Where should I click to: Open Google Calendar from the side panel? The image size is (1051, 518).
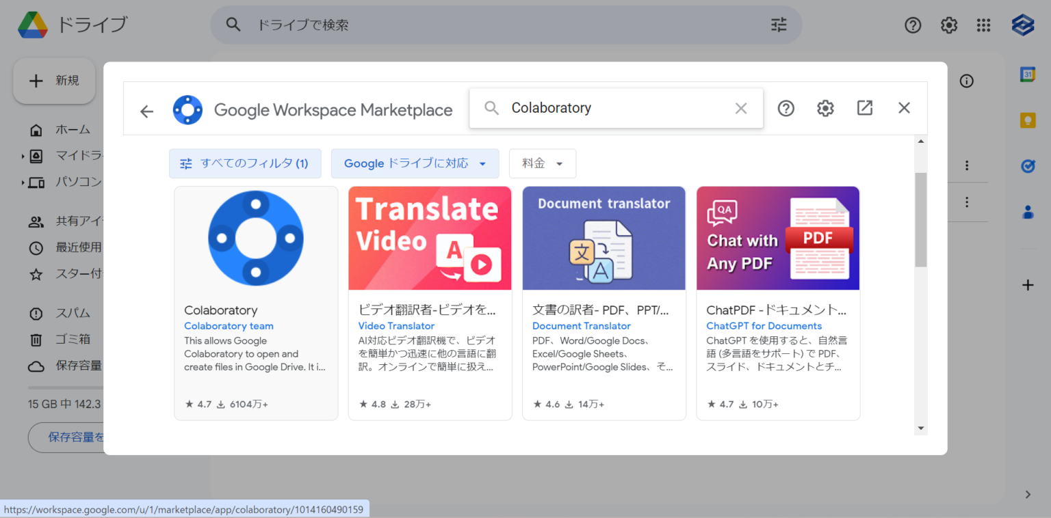point(1028,73)
